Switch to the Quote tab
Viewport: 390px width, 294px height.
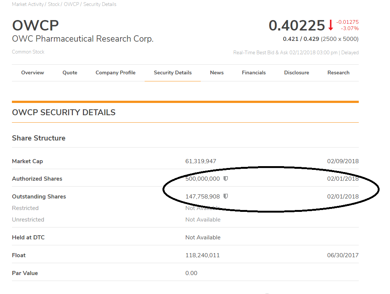point(70,72)
